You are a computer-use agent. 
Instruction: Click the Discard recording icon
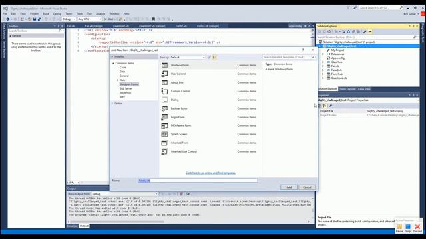click(417, 228)
